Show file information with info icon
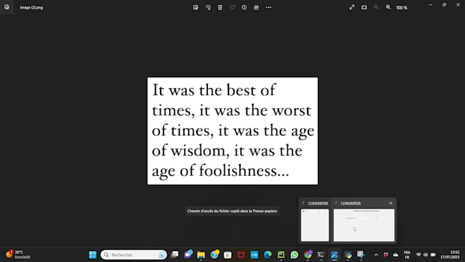 (x=244, y=8)
